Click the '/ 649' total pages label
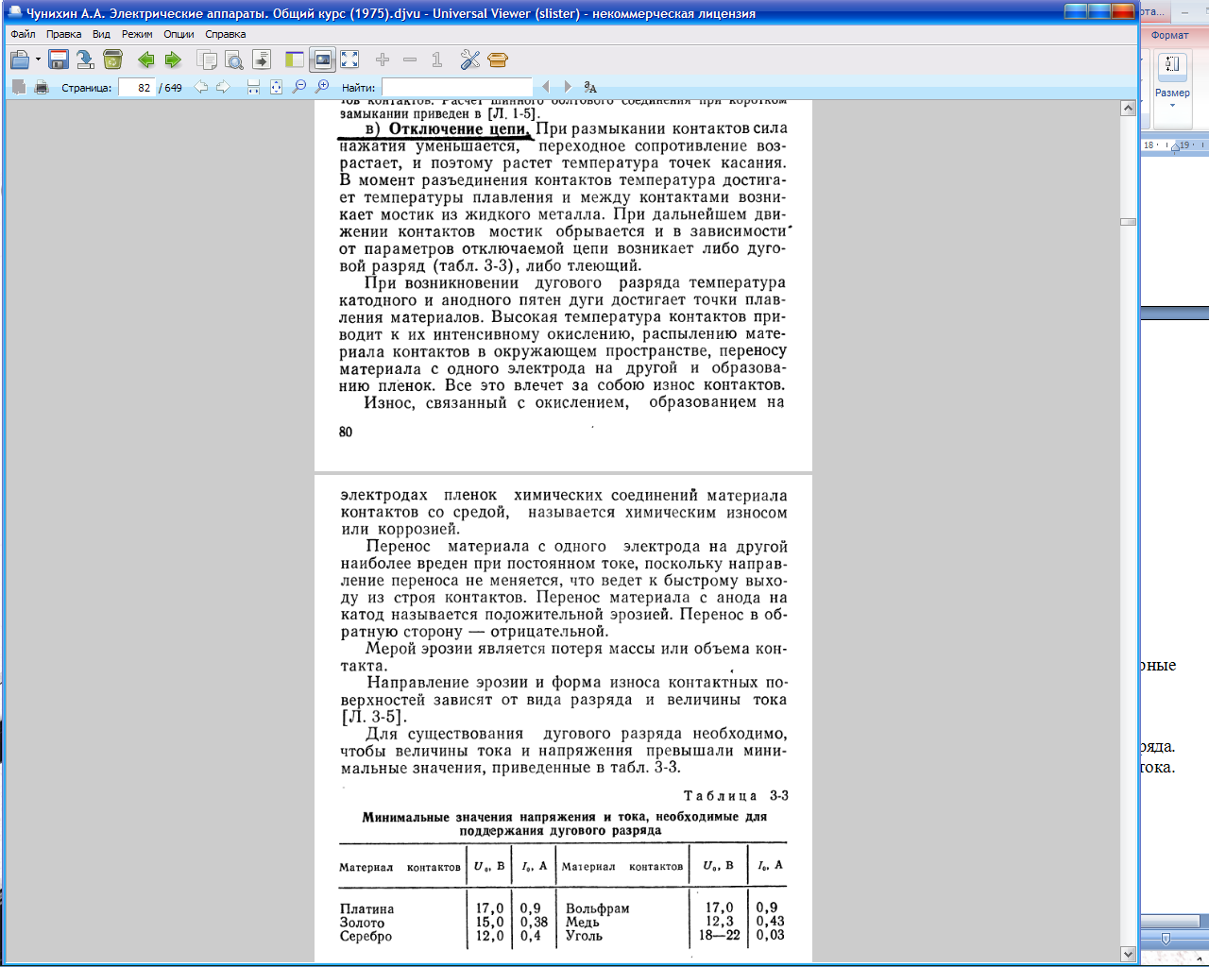Viewport: 1209px width, 967px height. pos(171,88)
